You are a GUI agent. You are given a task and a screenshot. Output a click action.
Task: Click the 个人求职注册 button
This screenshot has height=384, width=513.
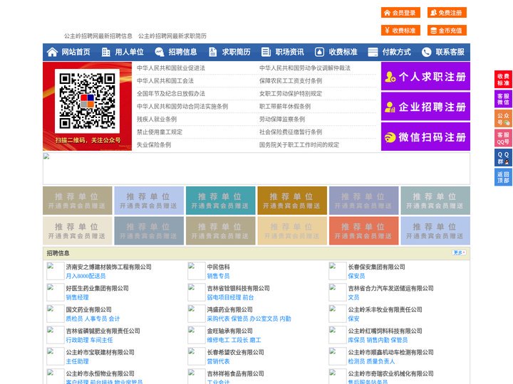tap(425, 76)
